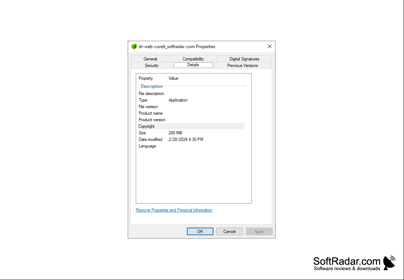Screen dimensions: 404x280
Task: Click the green Dr.Web icon in title bar
Action: pyautogui.click(x=134, y=47)
